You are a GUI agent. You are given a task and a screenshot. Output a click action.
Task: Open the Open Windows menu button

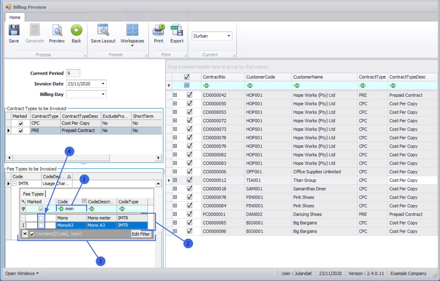[22, 274]
